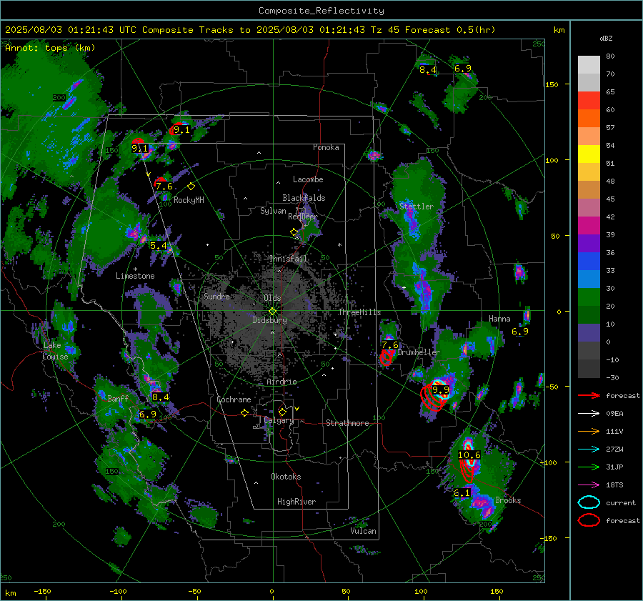Click the Limestone label

pyautogui.click(x=135, y=276)
